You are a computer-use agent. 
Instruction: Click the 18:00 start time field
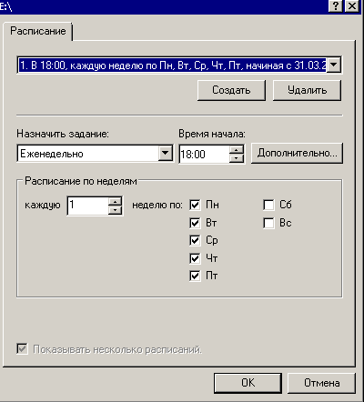coord(204,155)
